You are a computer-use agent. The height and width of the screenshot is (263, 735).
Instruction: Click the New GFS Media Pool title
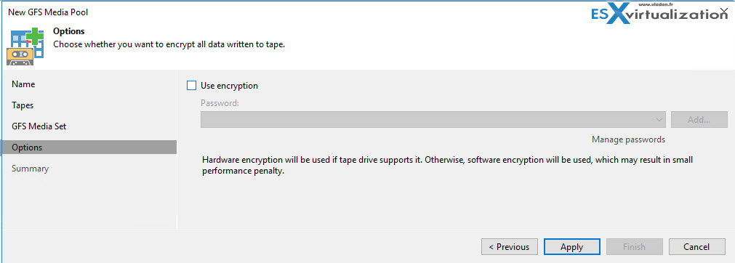48,12
